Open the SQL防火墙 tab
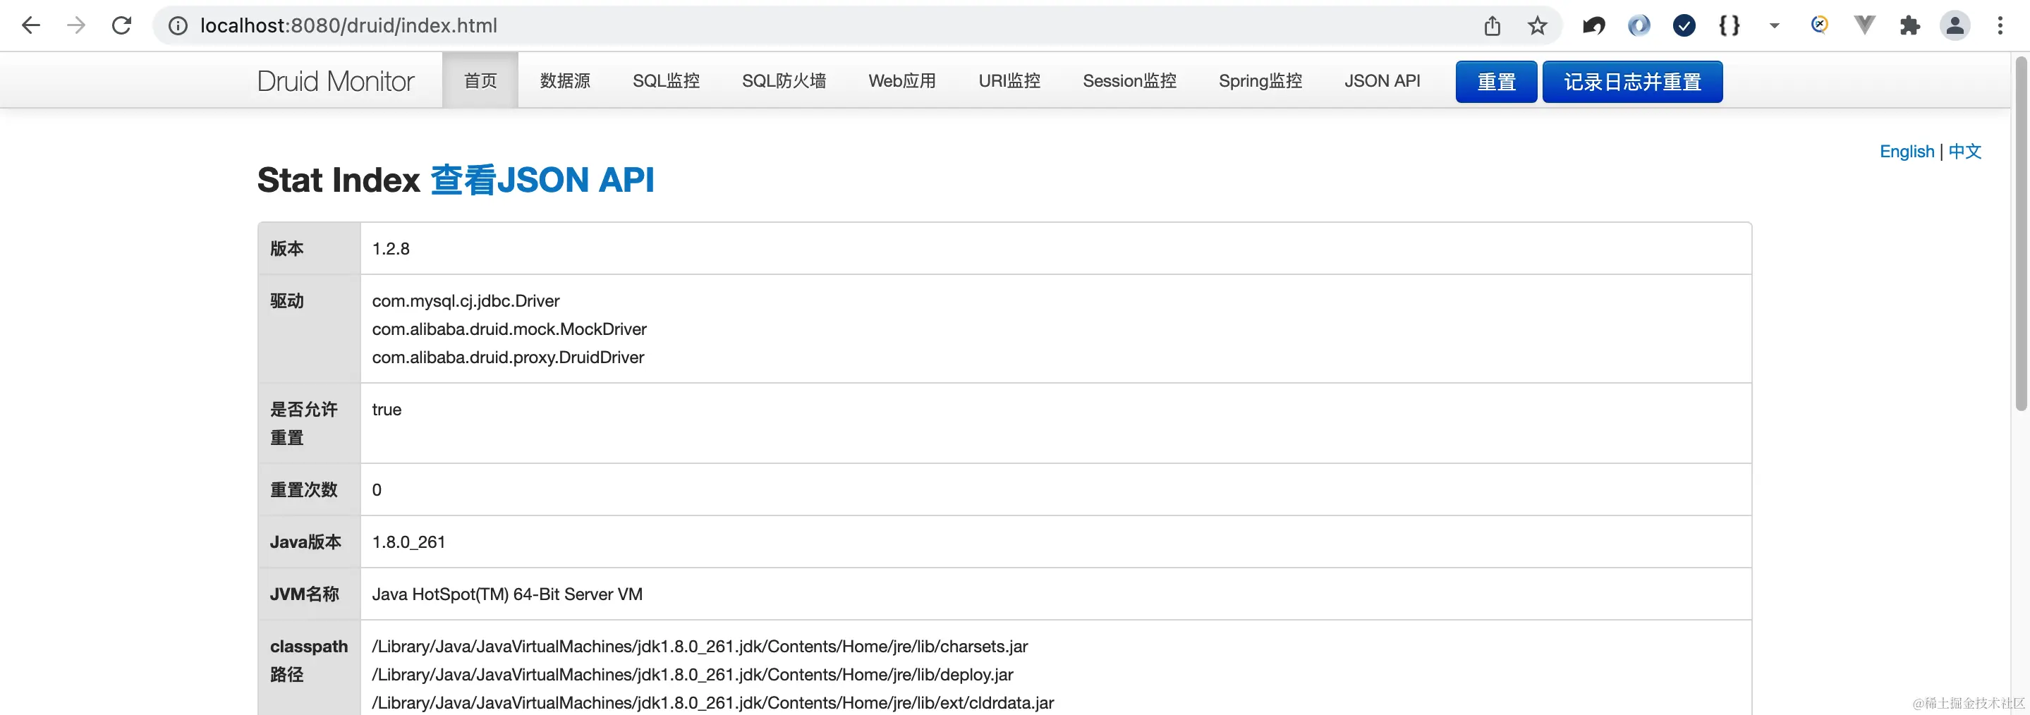2030x715 pixels. pyautogui.click(x=784, y=80)
